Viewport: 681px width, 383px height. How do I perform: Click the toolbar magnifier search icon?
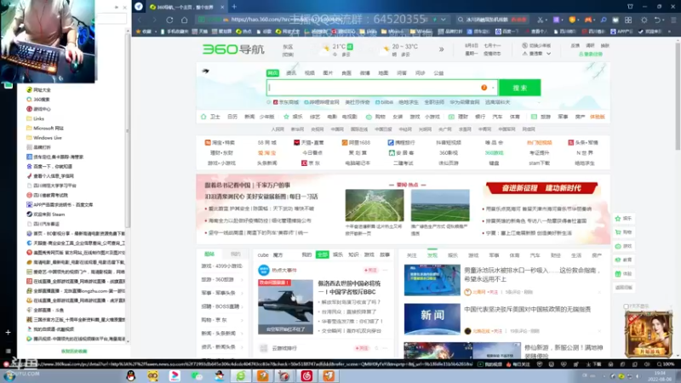click(x=604, y=20)
